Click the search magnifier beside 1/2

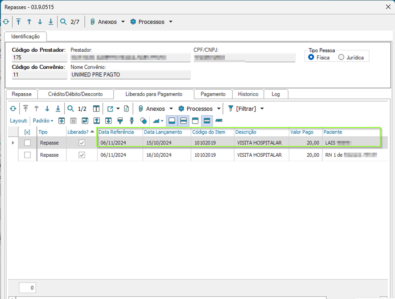coord(70,108)
